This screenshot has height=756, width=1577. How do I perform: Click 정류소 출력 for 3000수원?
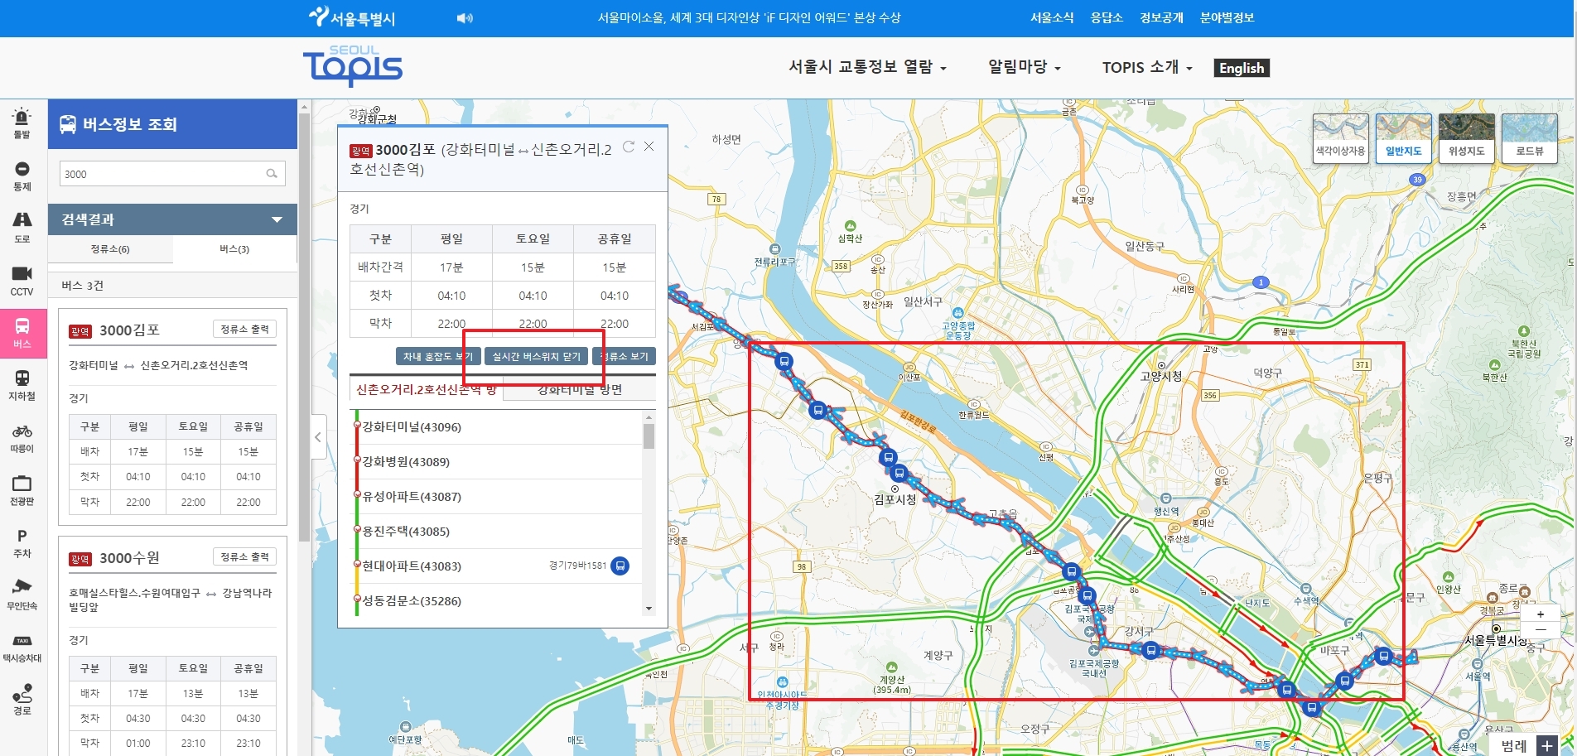click(x=244, y=557)
